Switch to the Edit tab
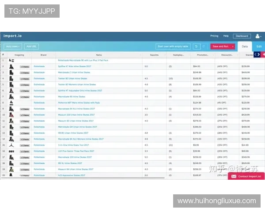The height and width of the screenshot is (212, 265). click(x=259, y=46)
